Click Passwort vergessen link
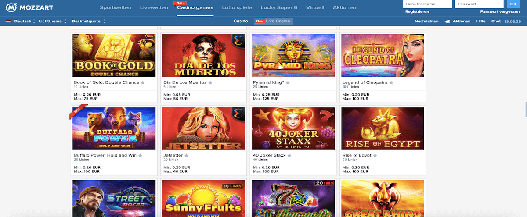 (x=500, y=11)
